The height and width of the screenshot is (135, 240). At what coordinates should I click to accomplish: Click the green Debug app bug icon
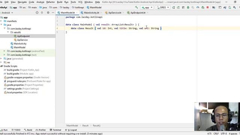(x=188, y=7)
